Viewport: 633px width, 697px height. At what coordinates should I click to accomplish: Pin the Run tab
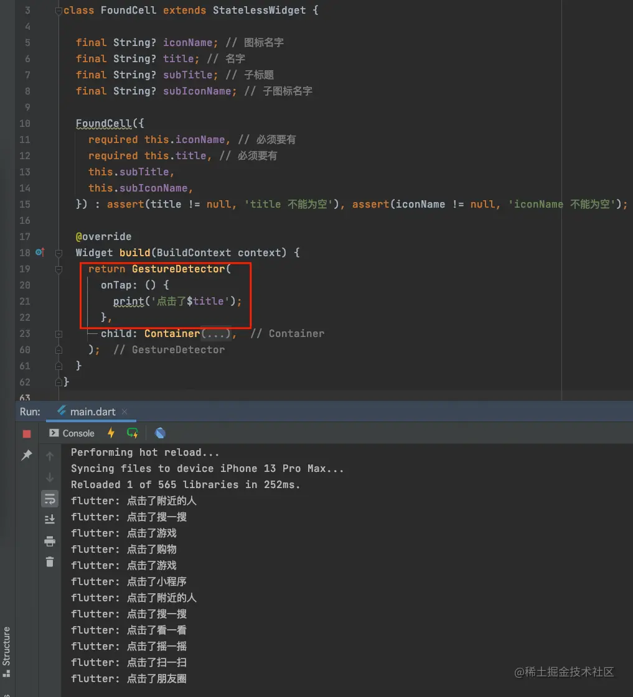pyautogui.click(x=27, y=455)
